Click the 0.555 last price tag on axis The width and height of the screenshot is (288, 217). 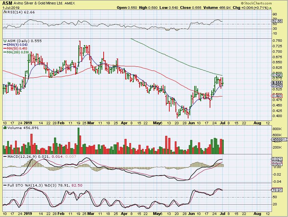(x=277, y=83)
